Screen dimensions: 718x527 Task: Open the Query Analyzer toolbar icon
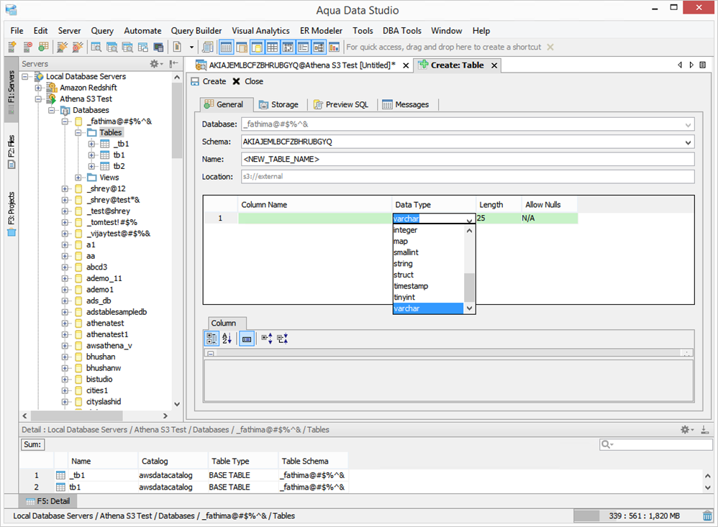[96, 47]
